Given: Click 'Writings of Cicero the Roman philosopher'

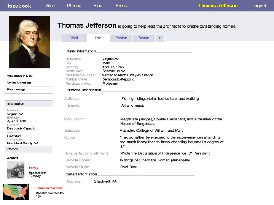Looking at the screenshot, I should [x=155, y=160].
